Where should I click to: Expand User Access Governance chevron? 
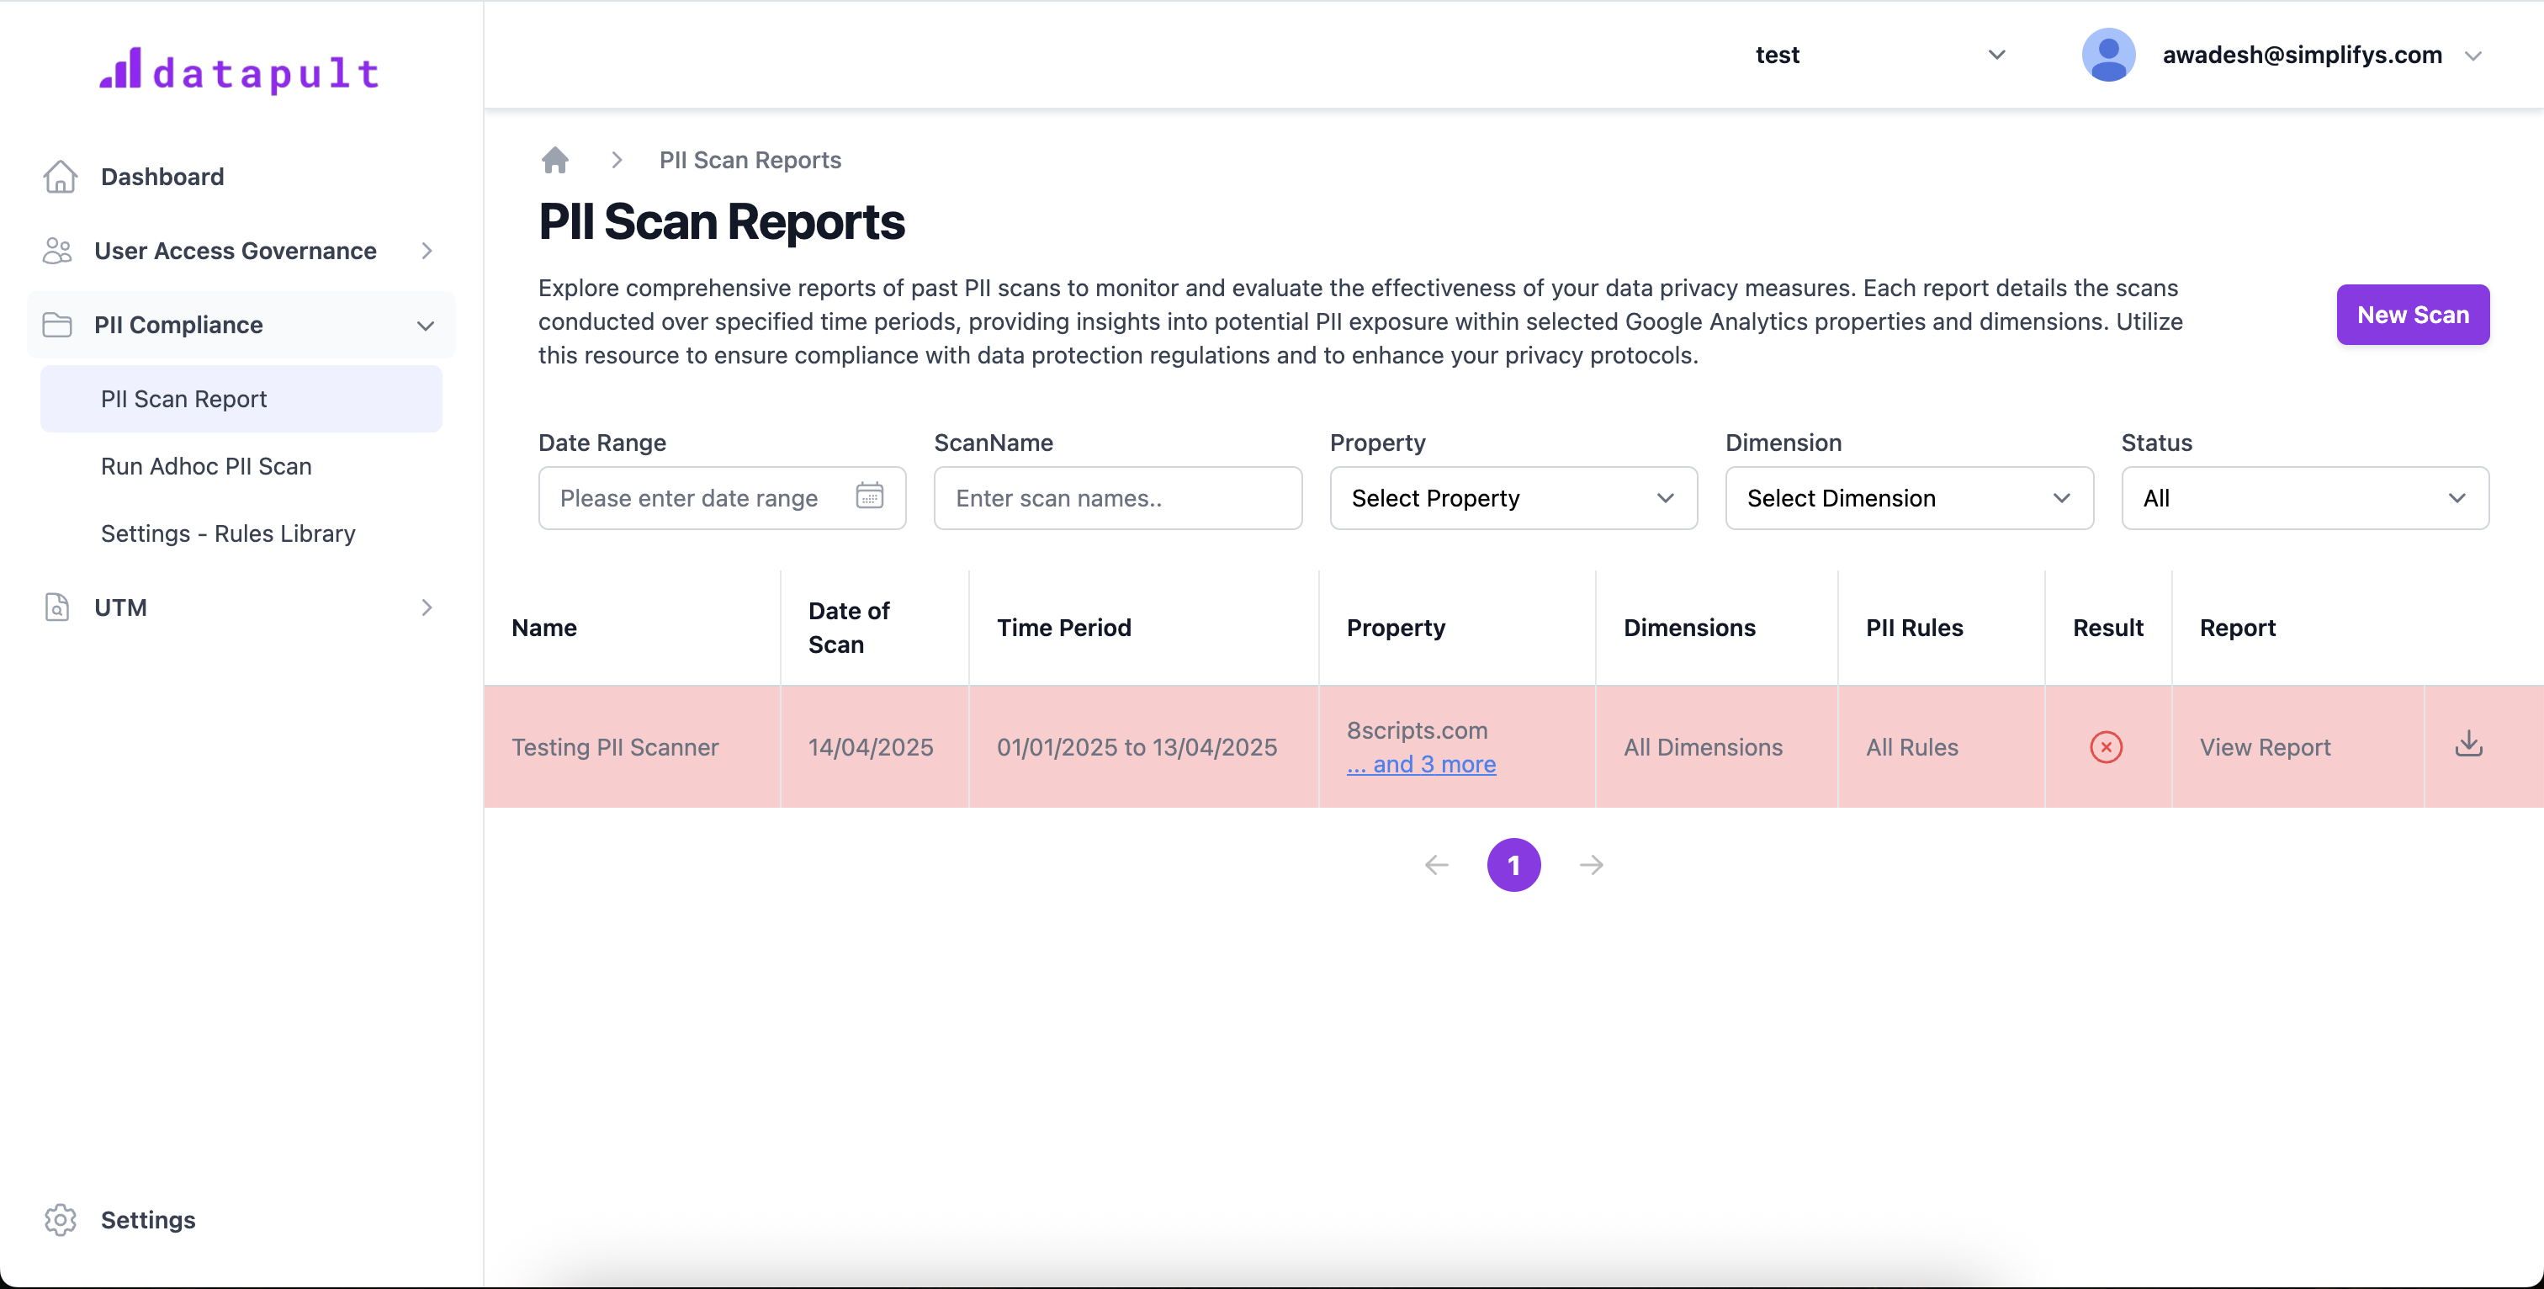427,251
